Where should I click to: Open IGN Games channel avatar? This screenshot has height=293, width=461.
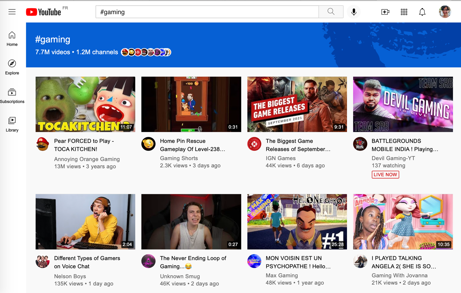click(x=254, y=144)
